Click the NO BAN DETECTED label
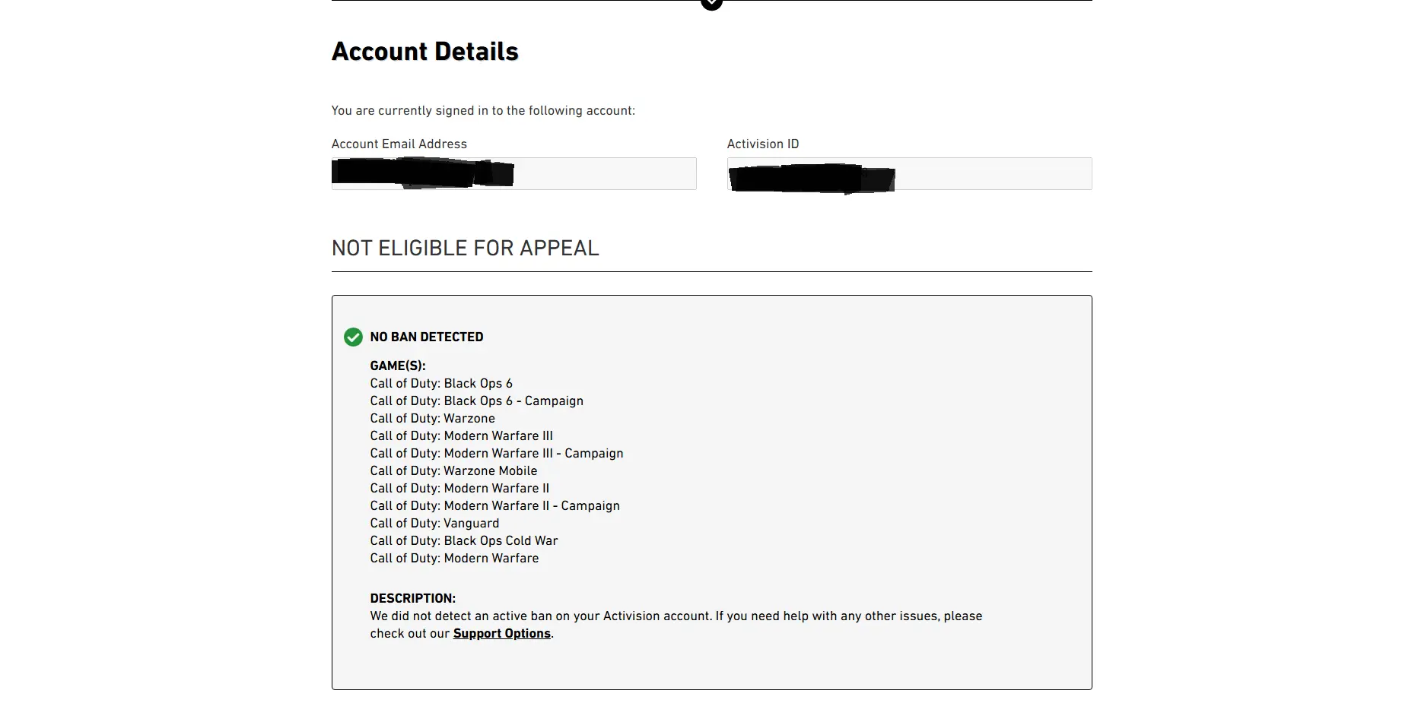The image size is (1418, 722). coord(426,337)
